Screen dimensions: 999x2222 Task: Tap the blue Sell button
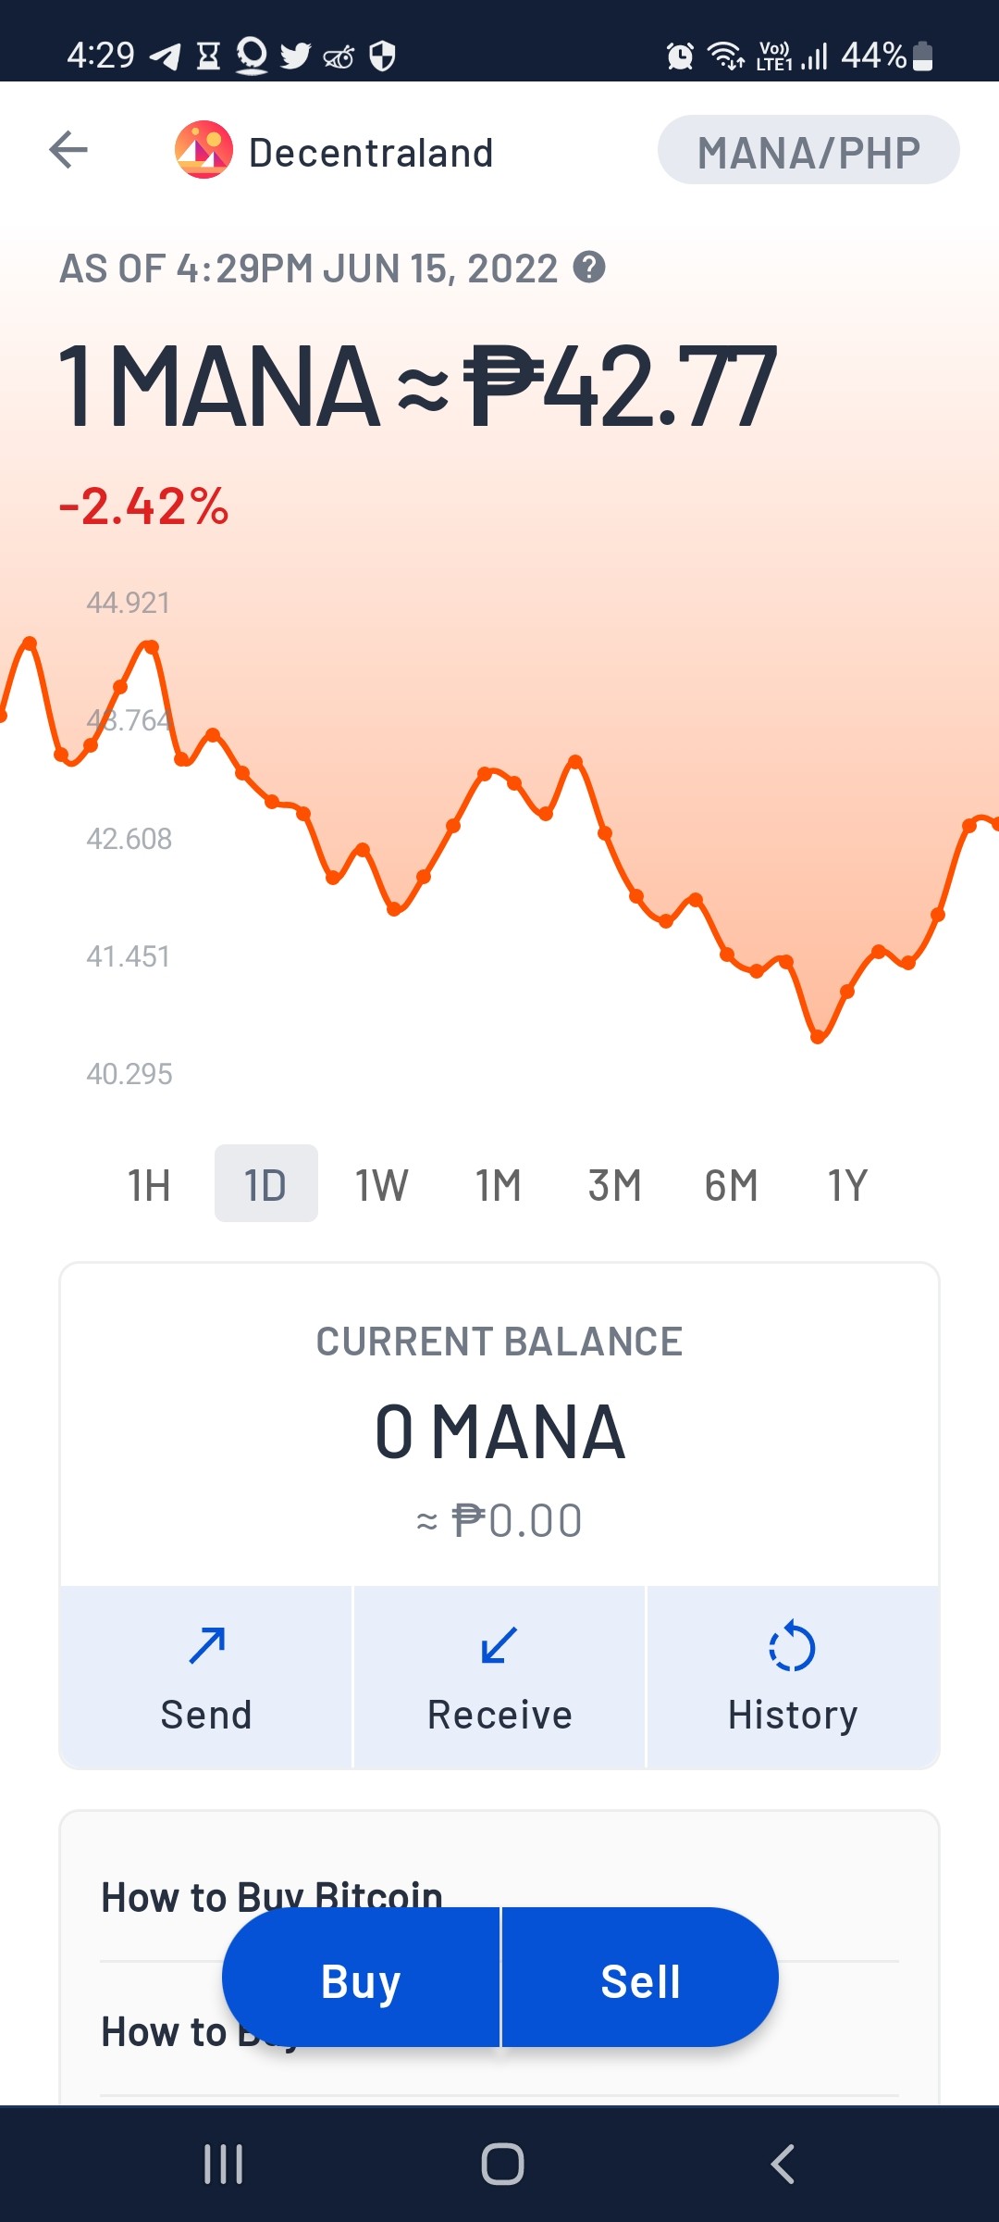(640, 1978)
